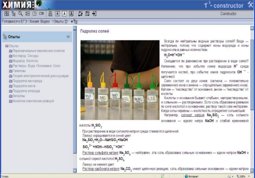Viewport: 255px width, 178px height.
Task: Click the Constructor menu label
Action: (228, 14)
